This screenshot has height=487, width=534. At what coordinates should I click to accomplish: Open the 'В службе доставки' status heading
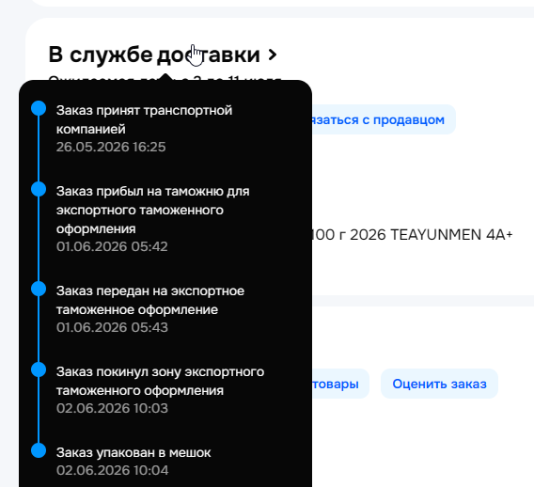tap(154, 55)
